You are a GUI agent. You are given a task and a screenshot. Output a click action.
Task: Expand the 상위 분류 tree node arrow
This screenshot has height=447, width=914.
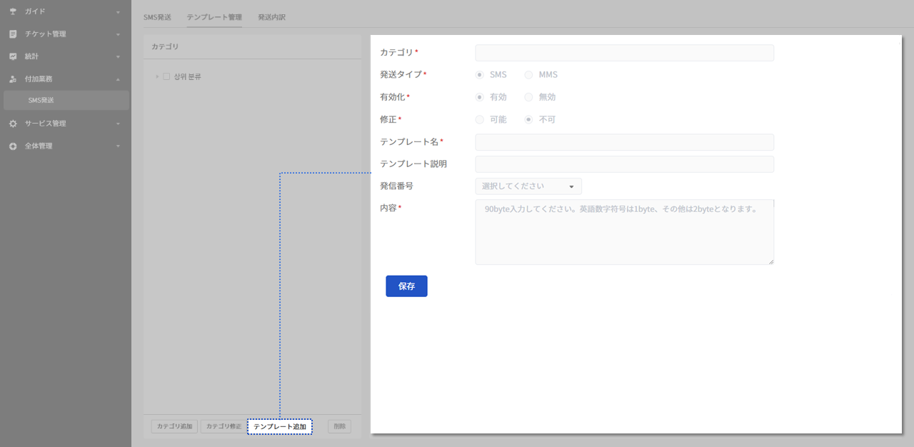click(x=157, y=76)
